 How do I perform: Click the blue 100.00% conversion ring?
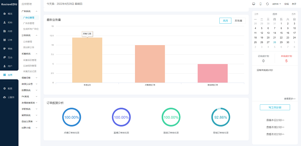point(71,117)
